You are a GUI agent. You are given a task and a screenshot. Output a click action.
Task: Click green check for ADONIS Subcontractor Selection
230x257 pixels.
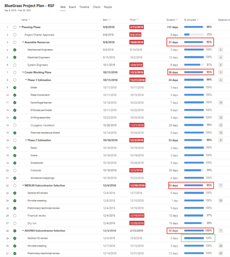[x=15, y=231]
